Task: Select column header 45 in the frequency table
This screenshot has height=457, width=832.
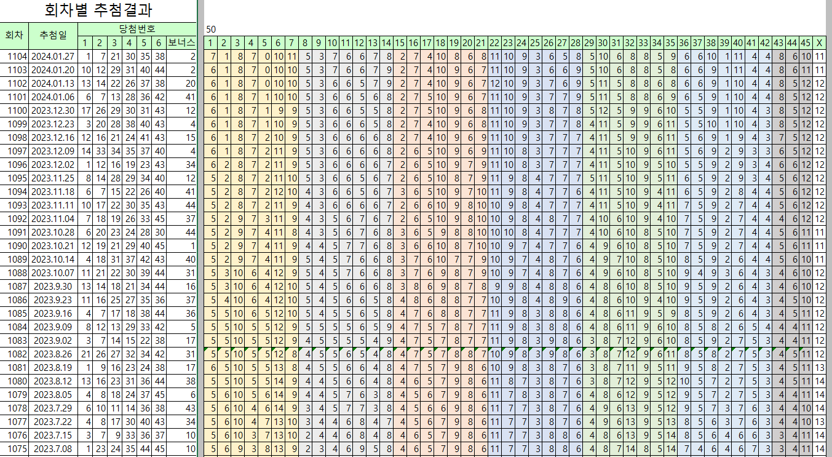Action: coord(806,42)
